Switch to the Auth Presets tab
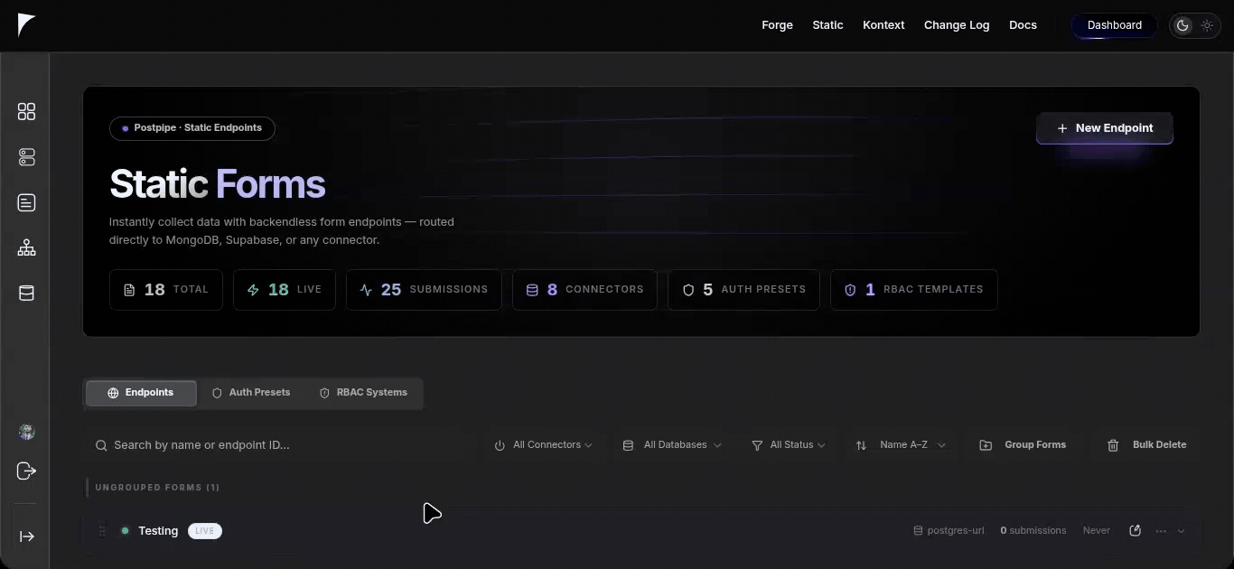The height and width of the screenshot is (569, 1234). pyautogui.click(x=251, y=393)
